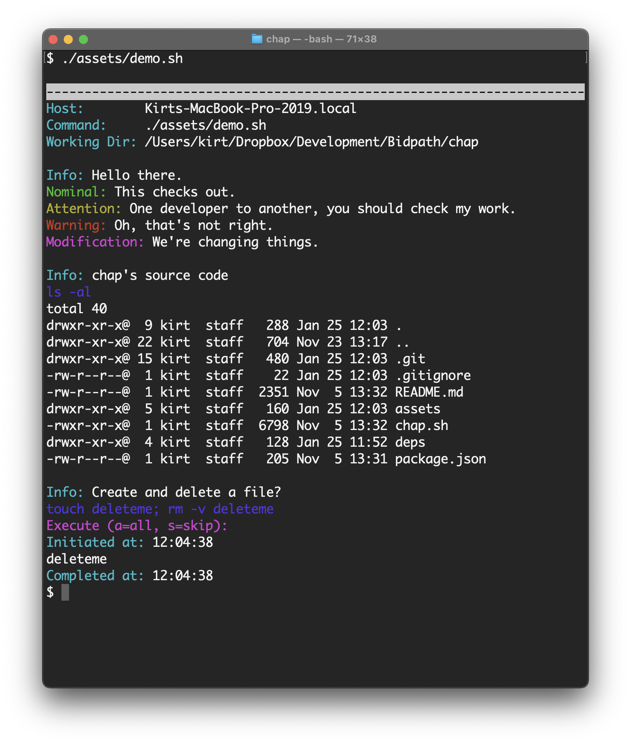
Task: Click the '.git' directory entry
Action: point(410,359)
